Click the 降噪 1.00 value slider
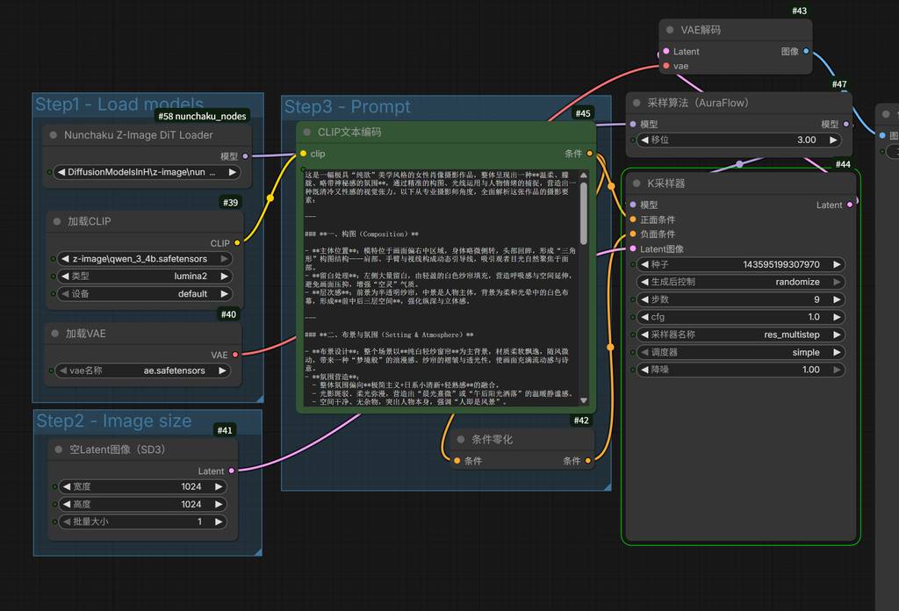The width and height of the screenshot is (899, 611). [x=741, y=370]
